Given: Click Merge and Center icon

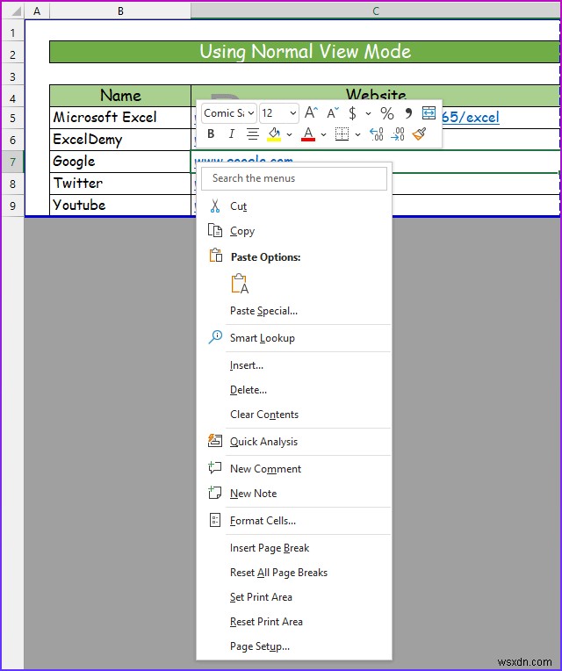Looking at the screenshot, I should [429, 113].
